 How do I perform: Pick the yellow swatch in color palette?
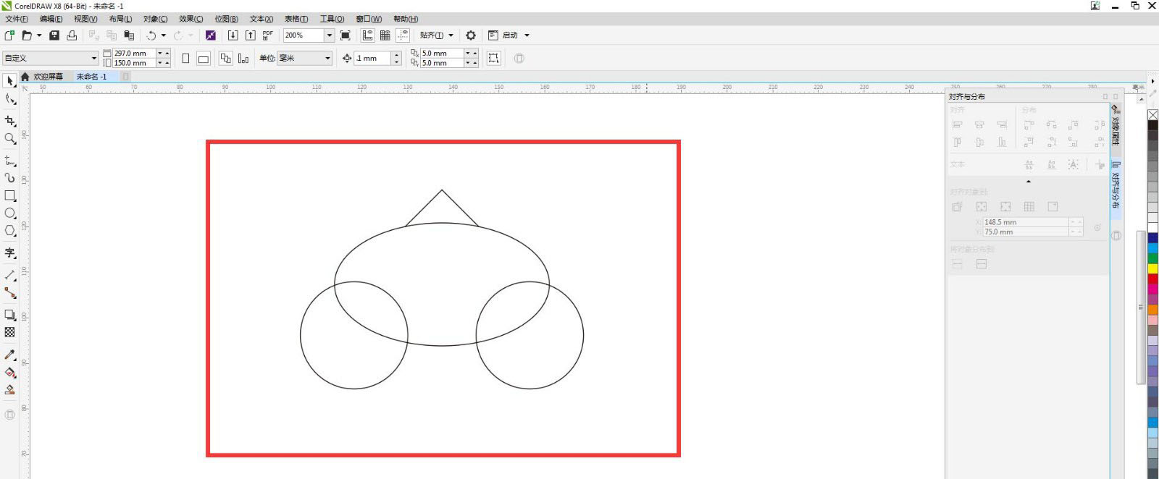point(1152,268)
